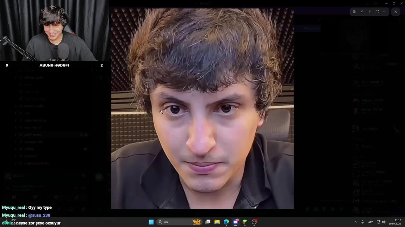Launch File Explorer from the taskbar
This screenshot has width=405, height=227.
click(217, 222)
